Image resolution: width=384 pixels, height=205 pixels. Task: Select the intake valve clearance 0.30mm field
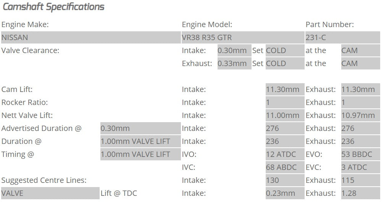point(234,51)
